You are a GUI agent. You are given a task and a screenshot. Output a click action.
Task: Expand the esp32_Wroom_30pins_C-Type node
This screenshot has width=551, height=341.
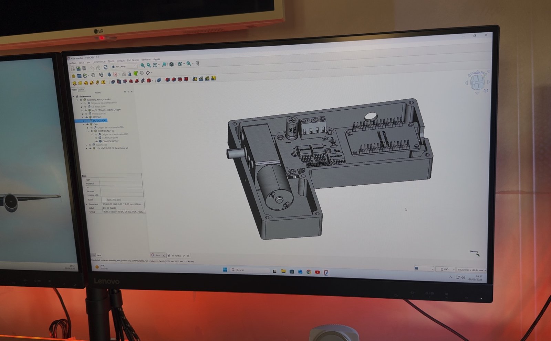point(82,111)
